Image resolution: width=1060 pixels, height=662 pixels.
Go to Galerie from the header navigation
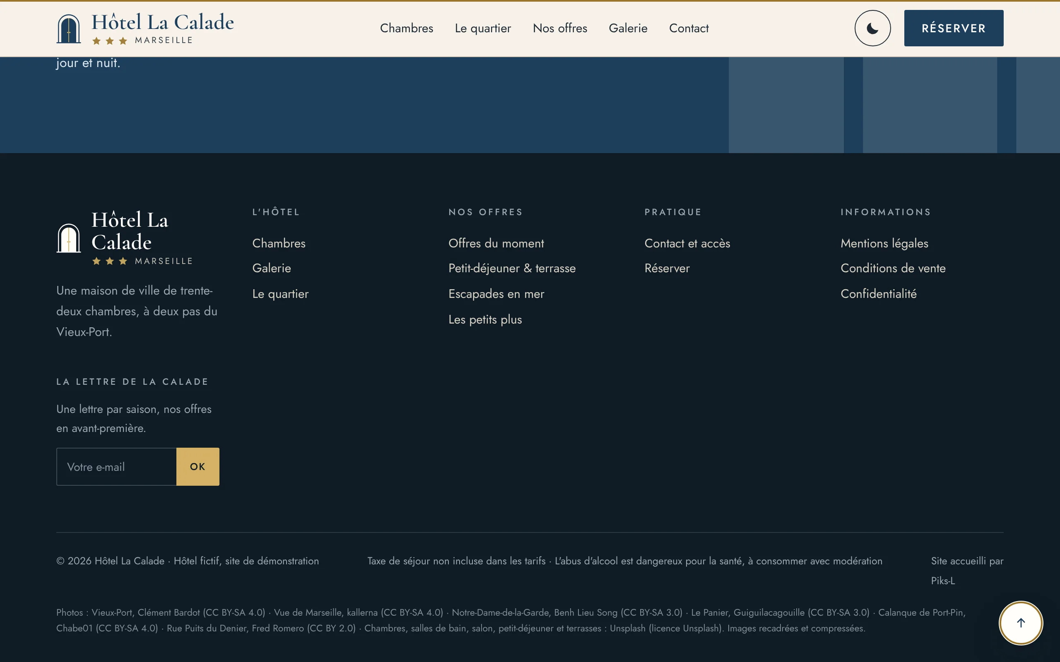tap(628, 29)
